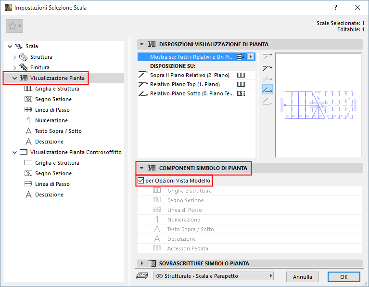The height and width of the screenshot is (287, 369).
Task: Click Testo Sopra / Sotto component row
Action: pos(250,229)
